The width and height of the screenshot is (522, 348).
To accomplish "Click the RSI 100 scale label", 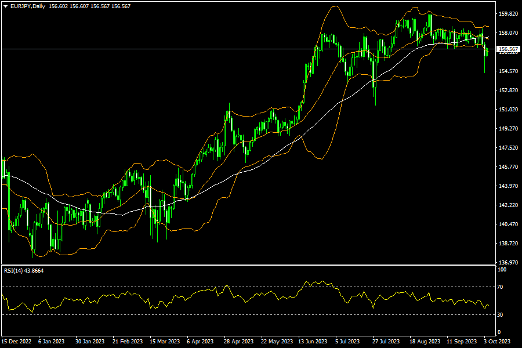I will (x=502, y=270).
